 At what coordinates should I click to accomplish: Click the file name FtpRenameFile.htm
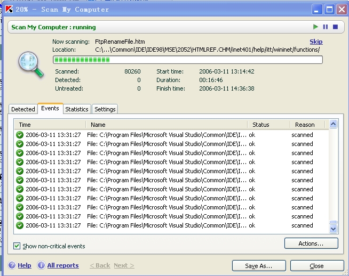pyautogui.click(x=120, y=42)
